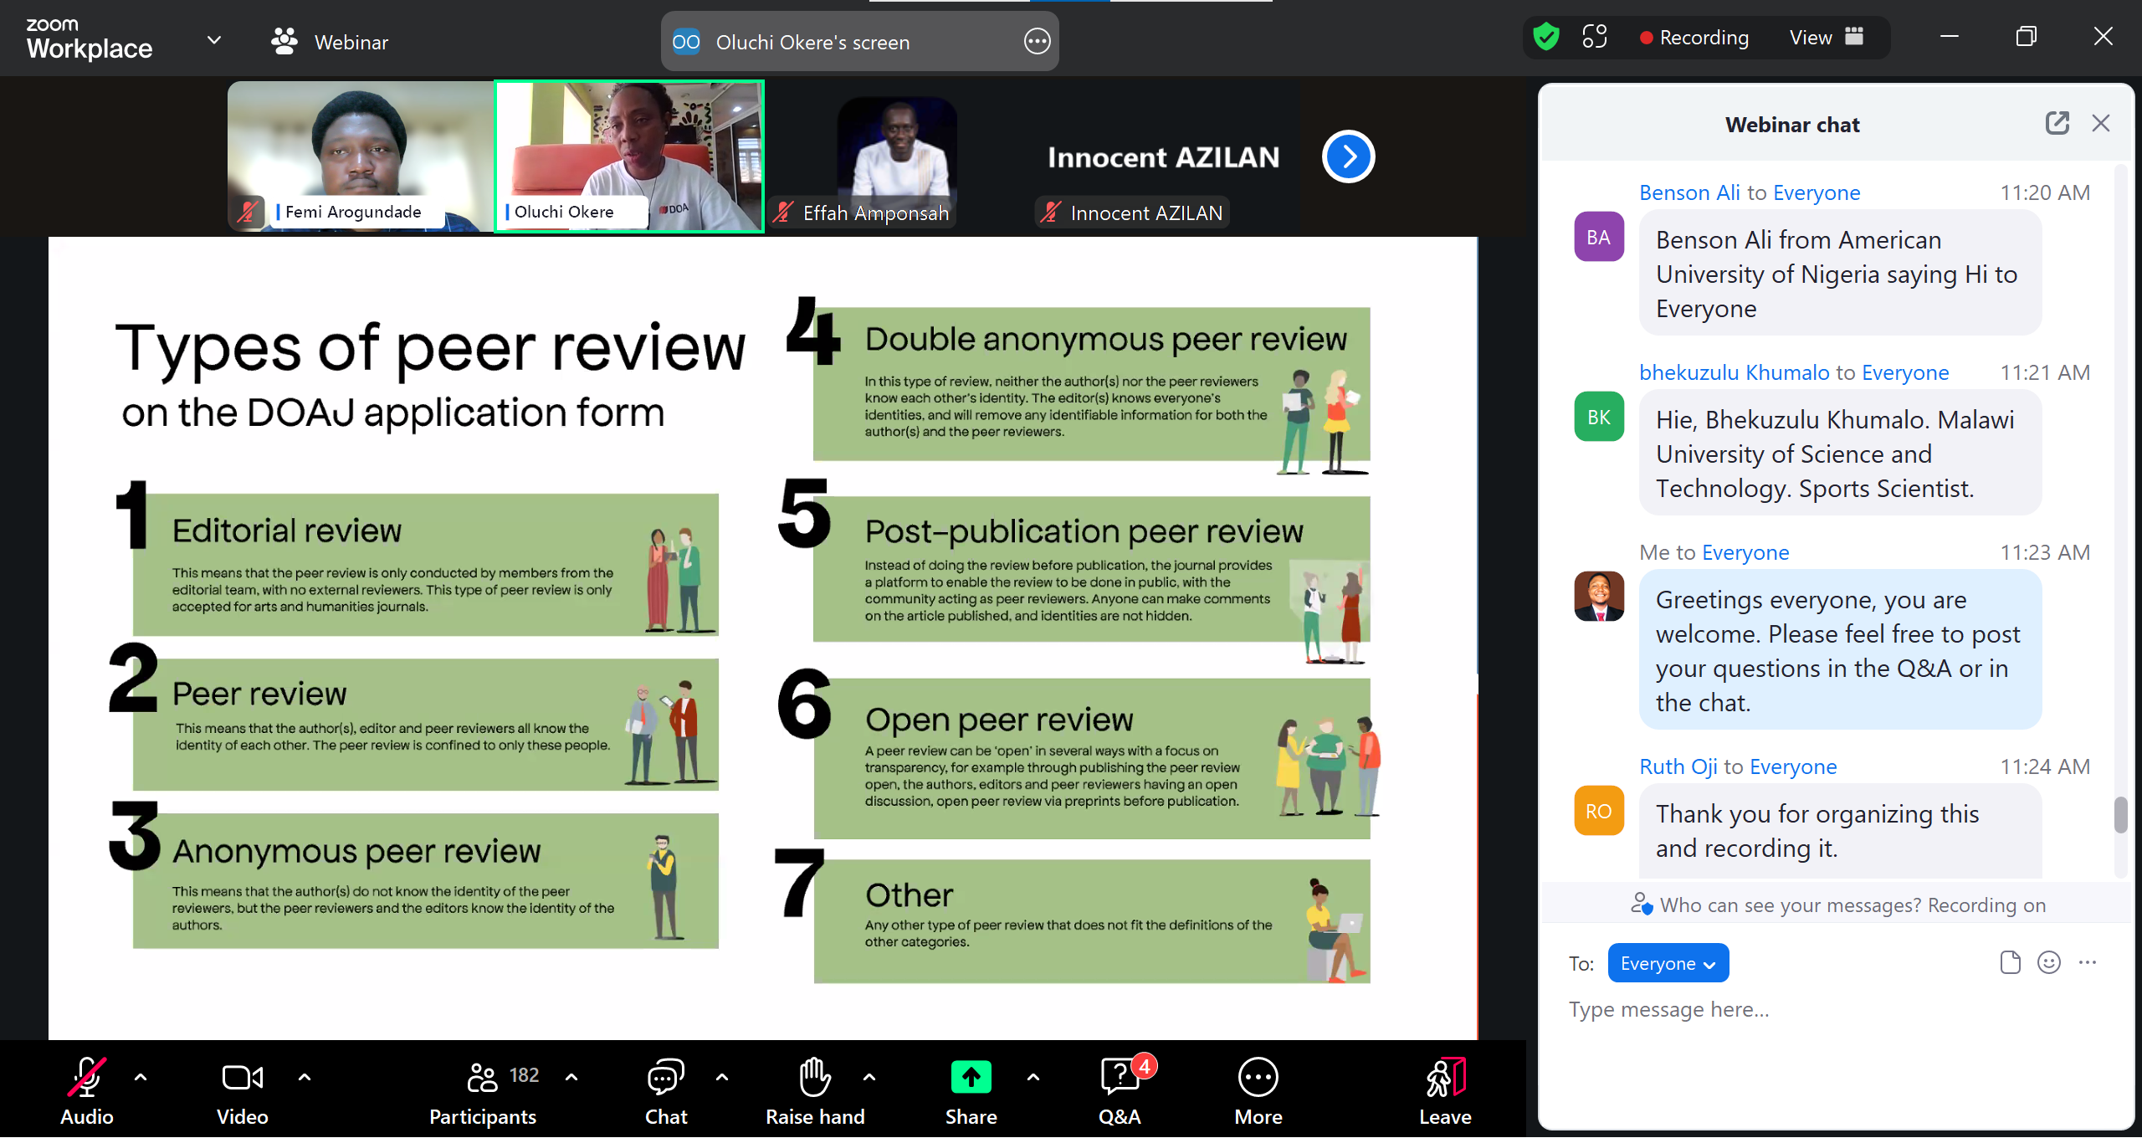
Task: Expand Participants options caret
Action: coord(571,1078)
